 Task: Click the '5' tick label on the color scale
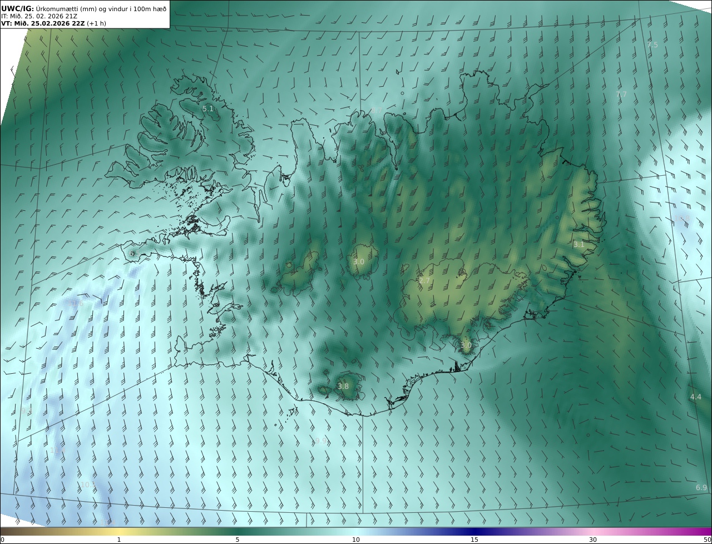coord(238,540)
